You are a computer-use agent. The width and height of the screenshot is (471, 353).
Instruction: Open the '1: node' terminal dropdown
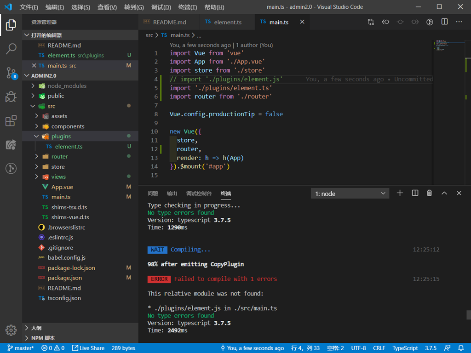[350, 194]
